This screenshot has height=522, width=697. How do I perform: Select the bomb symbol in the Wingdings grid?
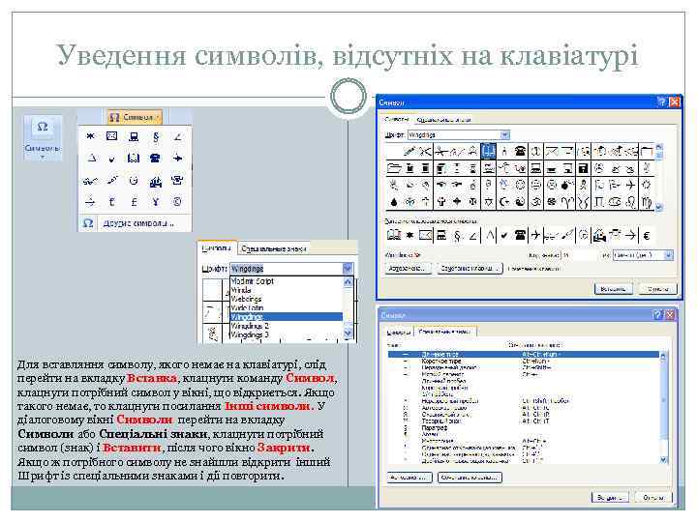coord(567,185)
